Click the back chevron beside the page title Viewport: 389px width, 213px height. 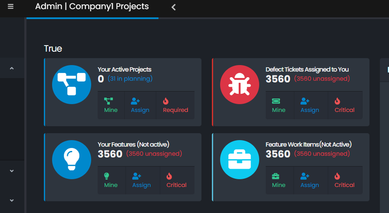click(174, 7)
